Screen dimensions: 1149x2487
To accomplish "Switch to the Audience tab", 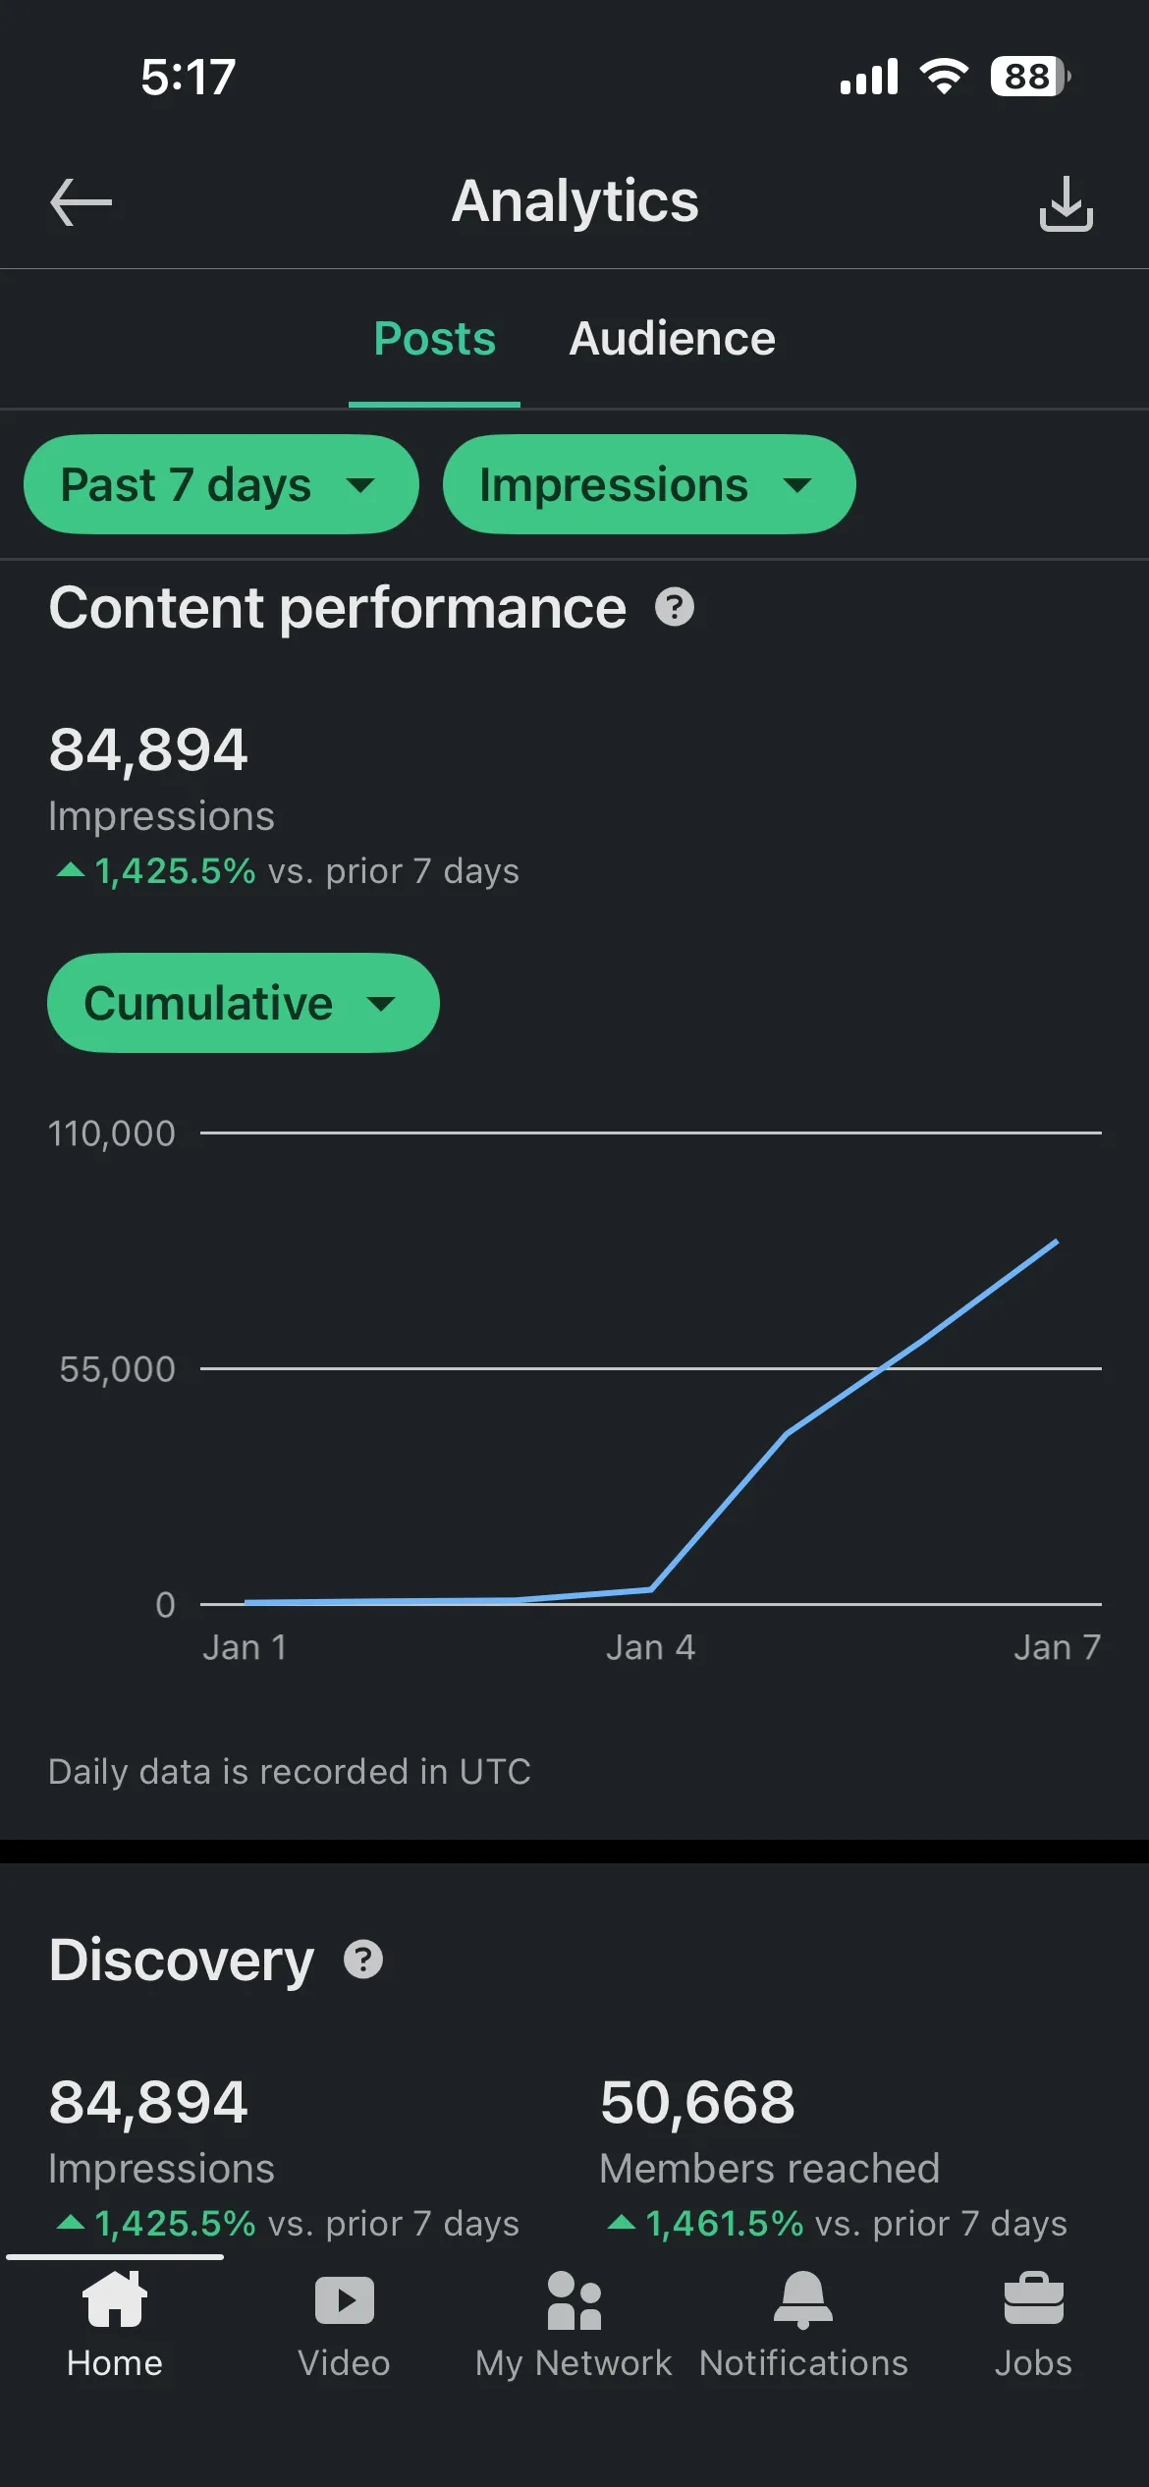I will point(671,338).
